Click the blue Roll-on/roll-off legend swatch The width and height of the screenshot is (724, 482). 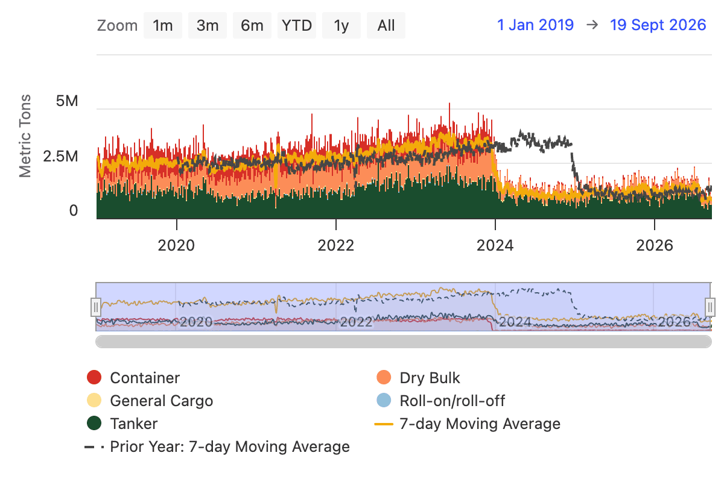click(384, 401)
